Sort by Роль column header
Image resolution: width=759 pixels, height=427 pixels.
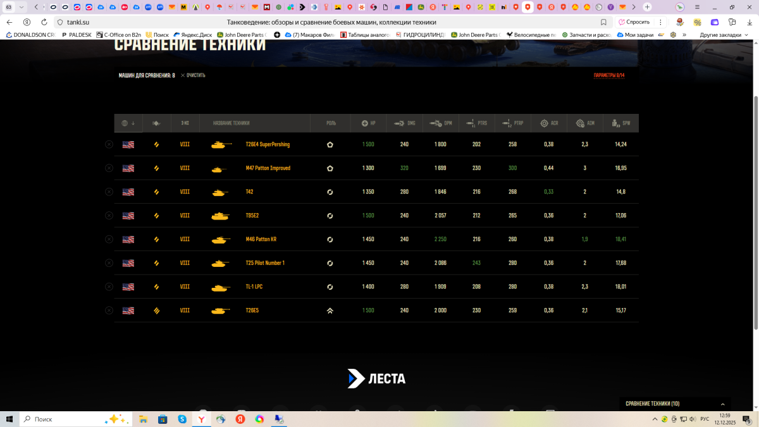pyautogui.click(x=331, y=123)
